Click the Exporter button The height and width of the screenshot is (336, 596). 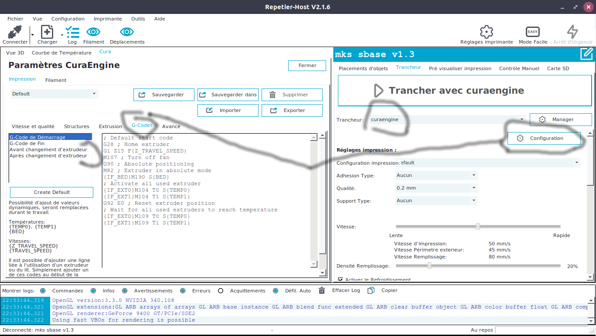pos(292,110)
